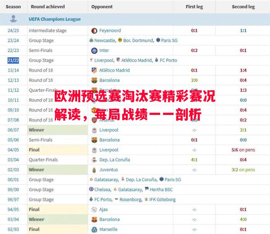
Task: Open the Marseille opponent link
Action: click(108, 229)
